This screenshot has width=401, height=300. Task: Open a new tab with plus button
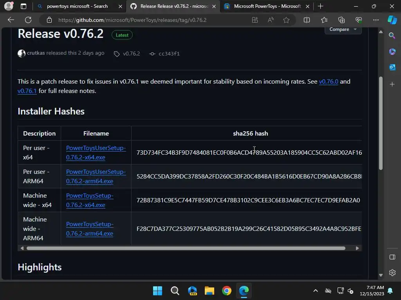point(320,6)
